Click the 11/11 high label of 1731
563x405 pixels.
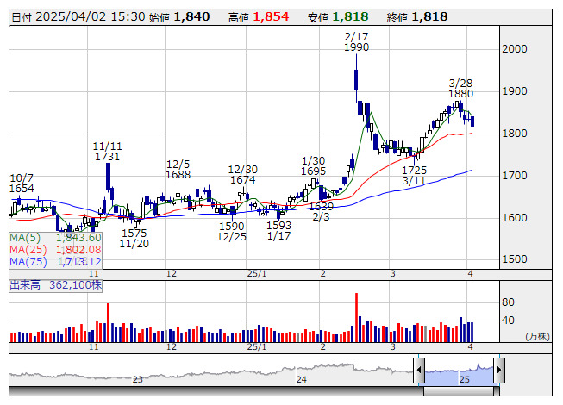point(107,152)
